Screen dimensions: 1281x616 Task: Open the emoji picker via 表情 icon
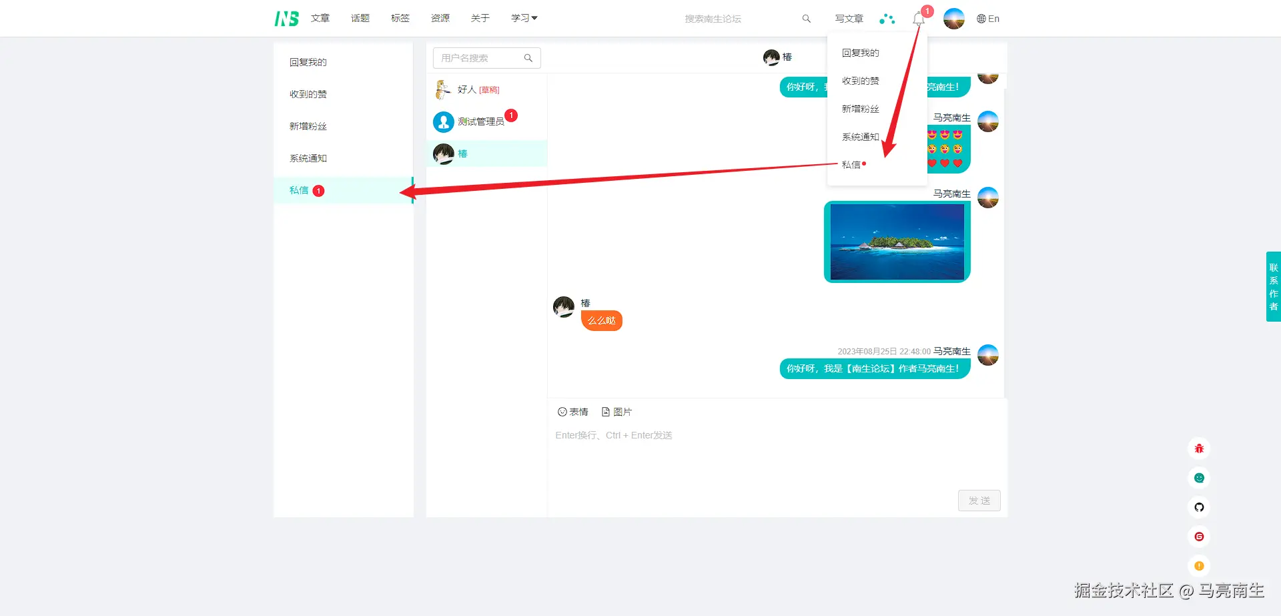[572, 412]
